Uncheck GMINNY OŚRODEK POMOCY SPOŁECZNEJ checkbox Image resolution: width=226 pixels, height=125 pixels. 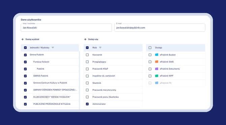tap(25, 90)
